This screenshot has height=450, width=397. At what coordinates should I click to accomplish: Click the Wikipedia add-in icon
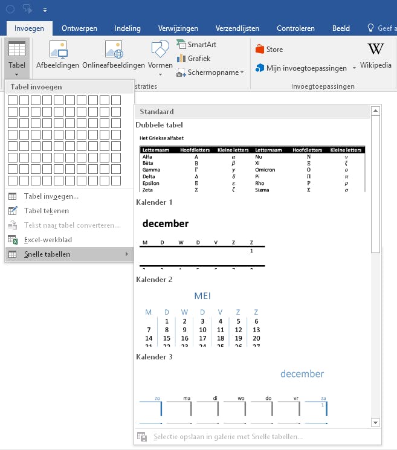pyautogui.click(x=375, y=49)
